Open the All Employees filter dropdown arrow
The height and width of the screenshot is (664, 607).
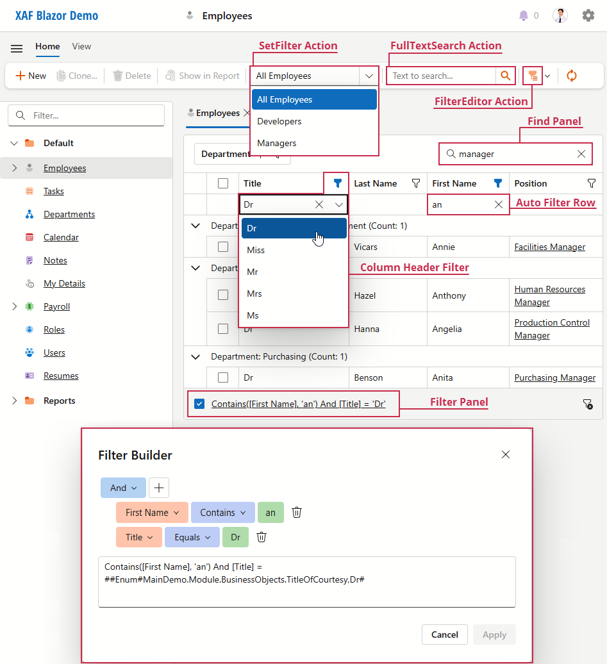point(369,76)
